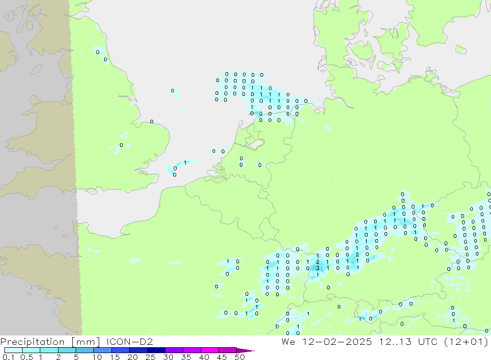Image resolution: width=491 pixels, height=360 pixels.
Task: Click the 0.1–0.5 mm lightest cyan legend swatch
Action: pos(13,350)
